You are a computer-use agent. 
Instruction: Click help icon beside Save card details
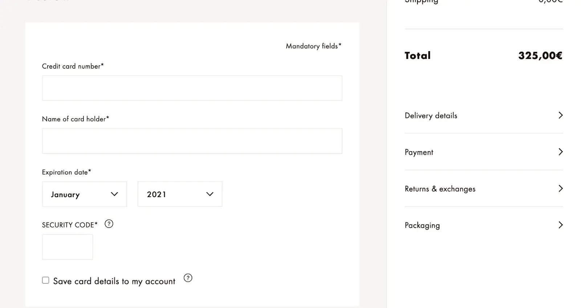tap(188, 278)
